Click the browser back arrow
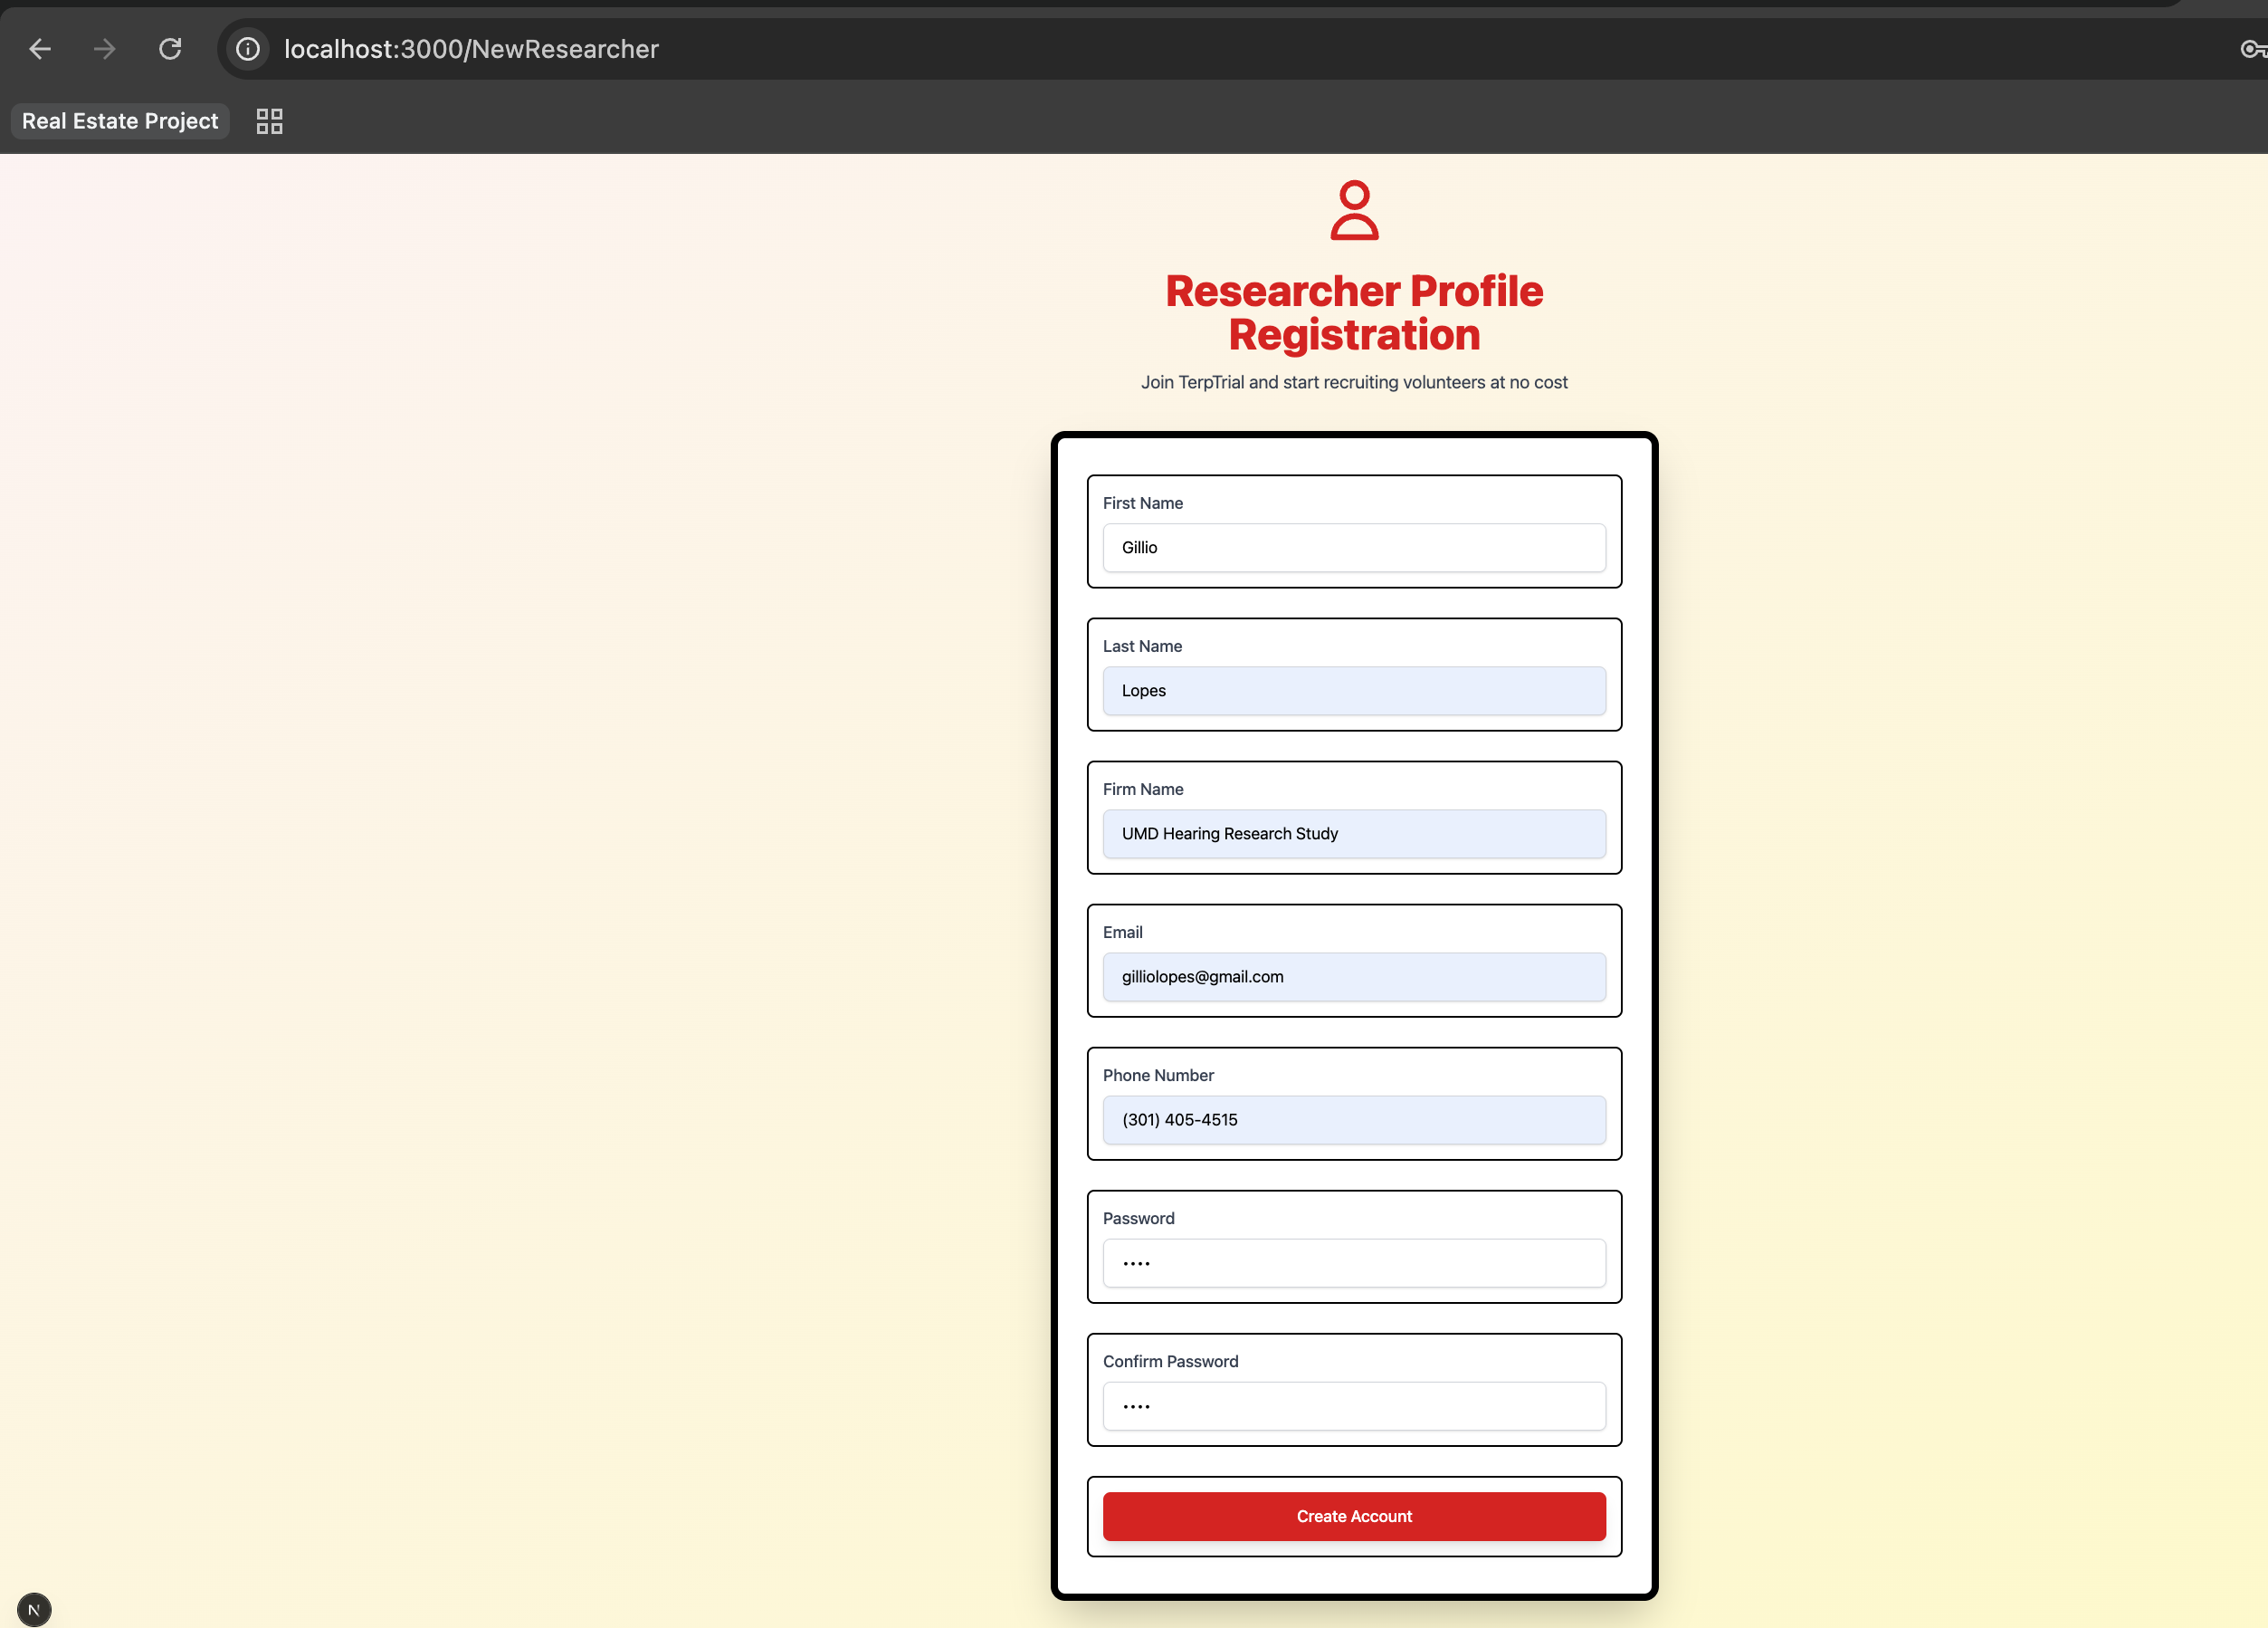The width and height of the screenshot is (2268, 1628). click(x=40, y=49)
